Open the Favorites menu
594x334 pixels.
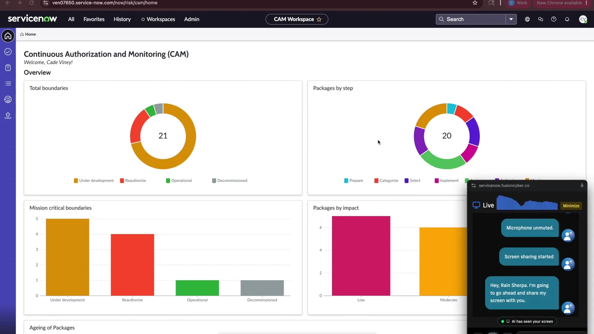[94, 19]
